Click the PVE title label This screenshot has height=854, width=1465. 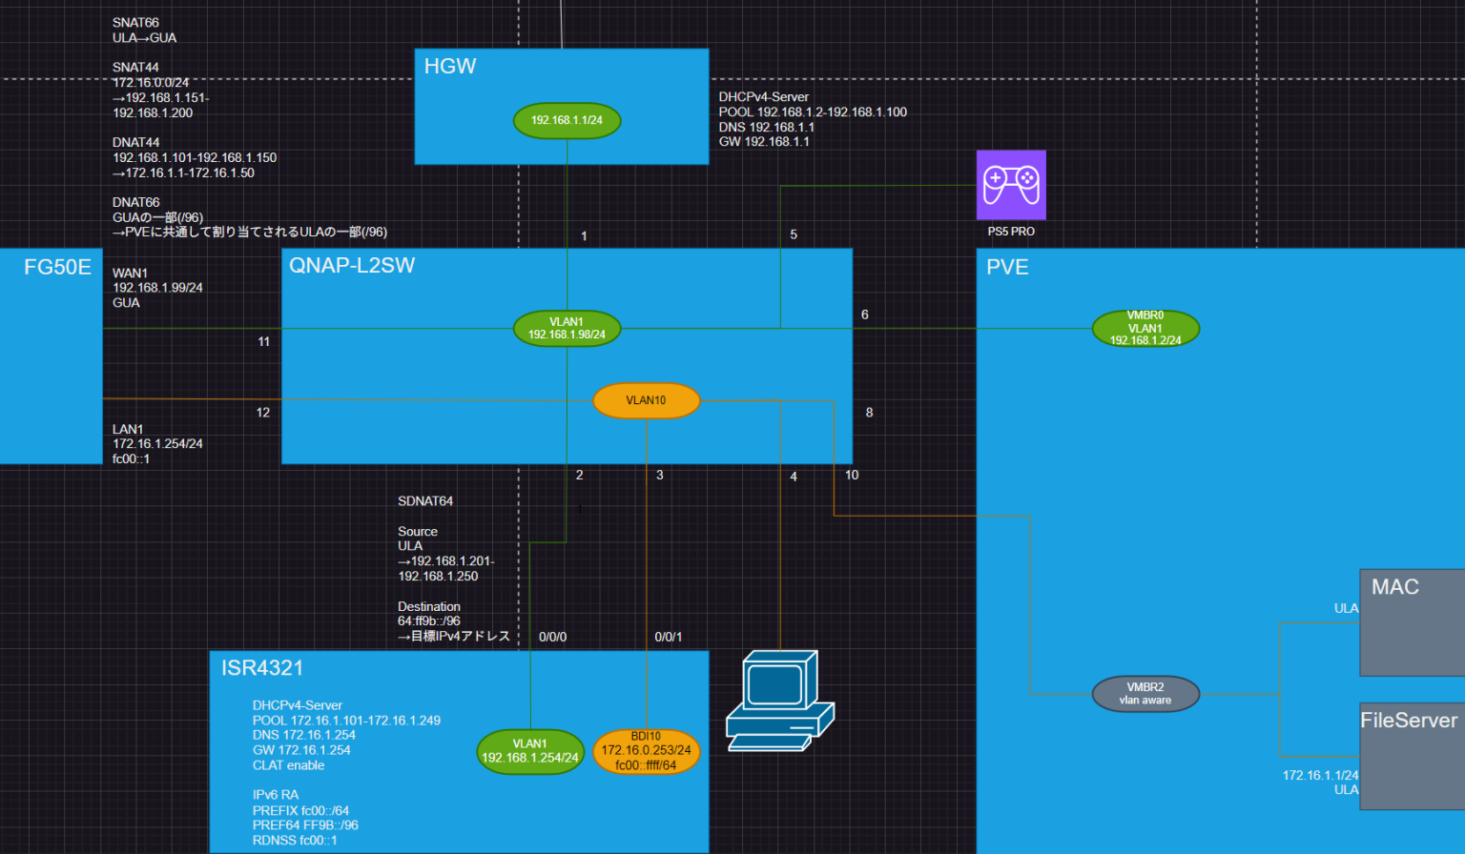1007,268
